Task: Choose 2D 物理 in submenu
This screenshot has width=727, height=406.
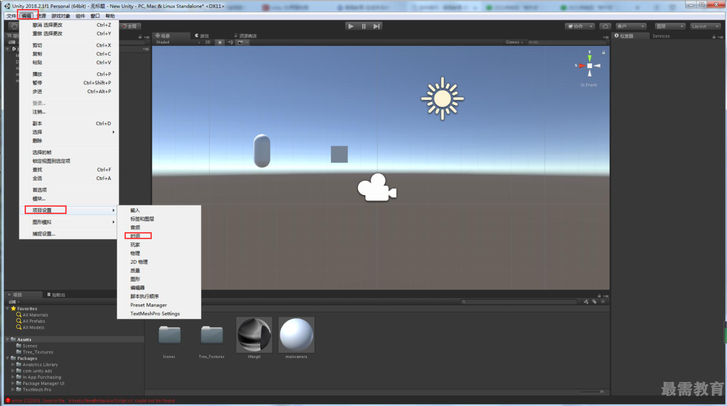Action: coord(159,262)
